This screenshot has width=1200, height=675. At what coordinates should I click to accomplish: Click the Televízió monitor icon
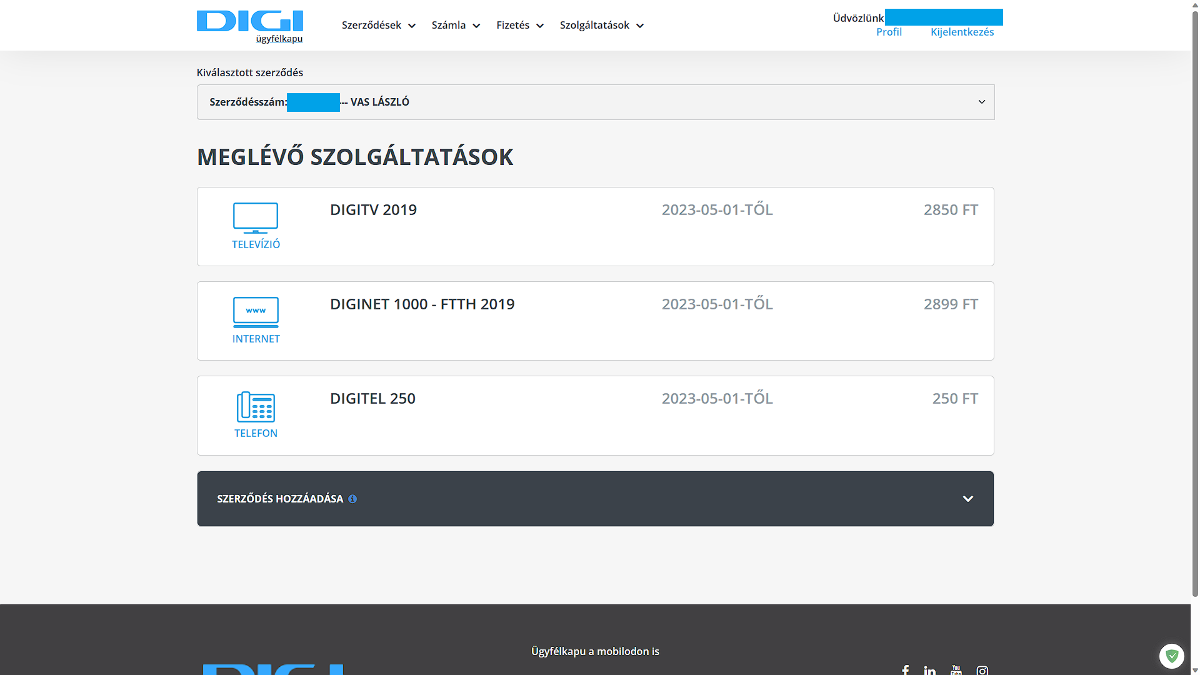(256, 217)
